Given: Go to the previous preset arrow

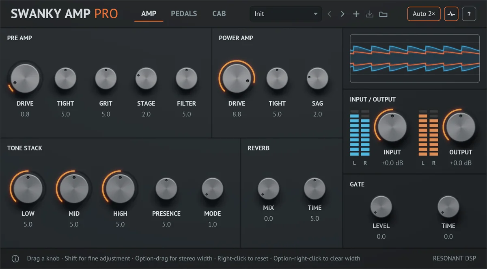Looking at the screenshot, I should pyautogui.click(x=329, y=14).
